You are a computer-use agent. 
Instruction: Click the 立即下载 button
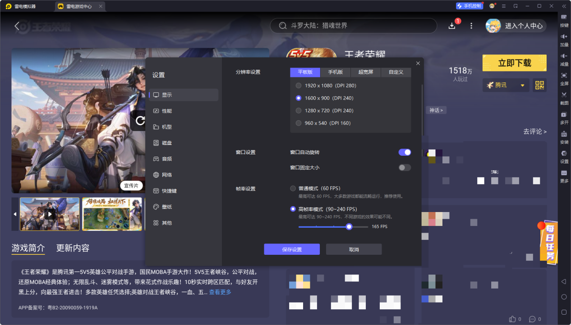[x=515, y=63]
